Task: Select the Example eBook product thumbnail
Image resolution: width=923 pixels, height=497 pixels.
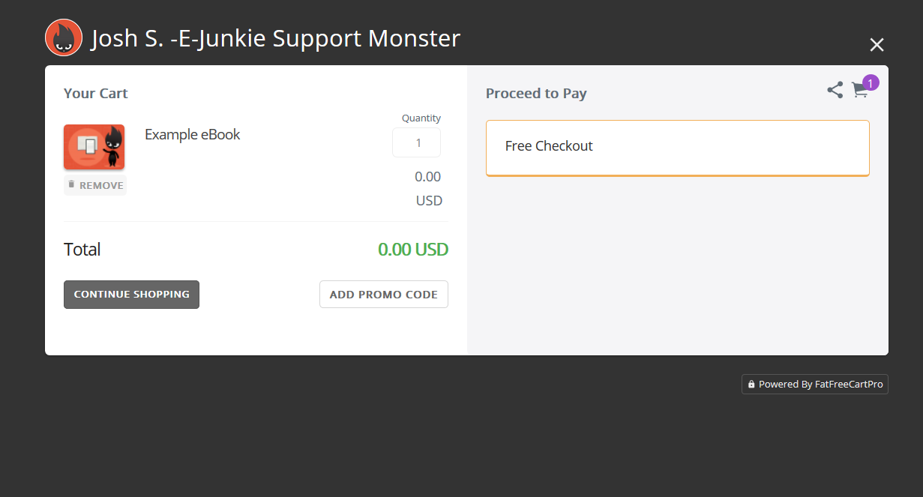Action: pos(94,147)
